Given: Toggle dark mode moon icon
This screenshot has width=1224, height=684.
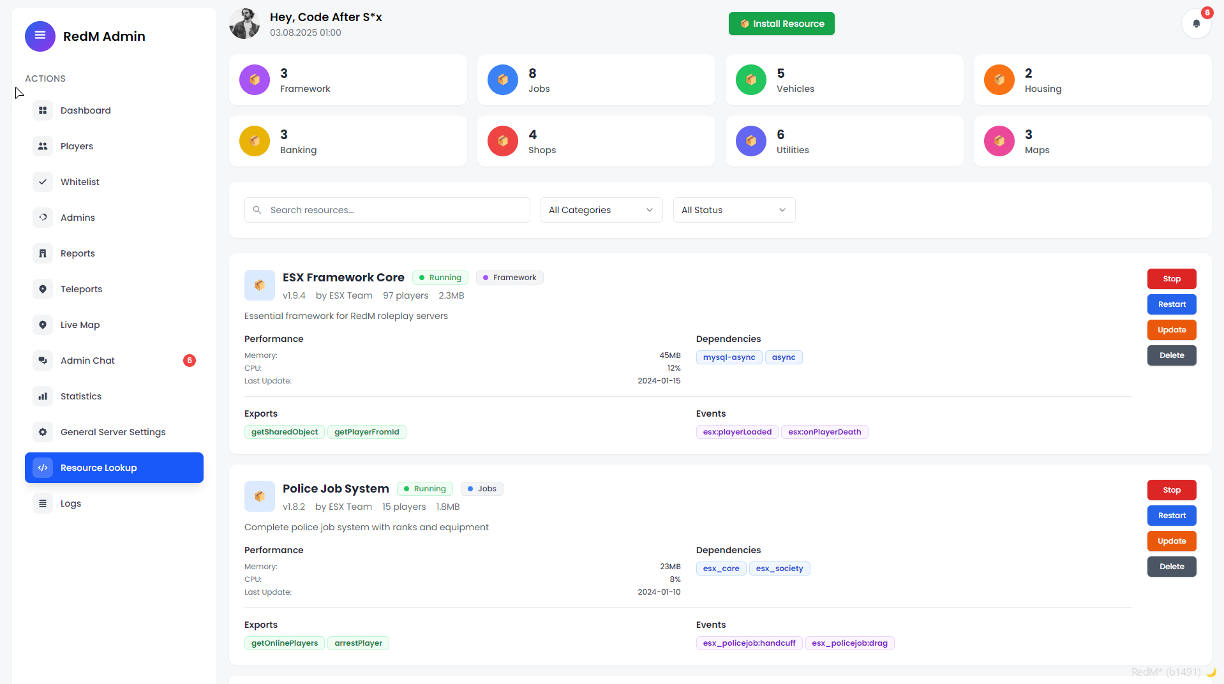Looking at the screenshot, I should point(1211,672).
